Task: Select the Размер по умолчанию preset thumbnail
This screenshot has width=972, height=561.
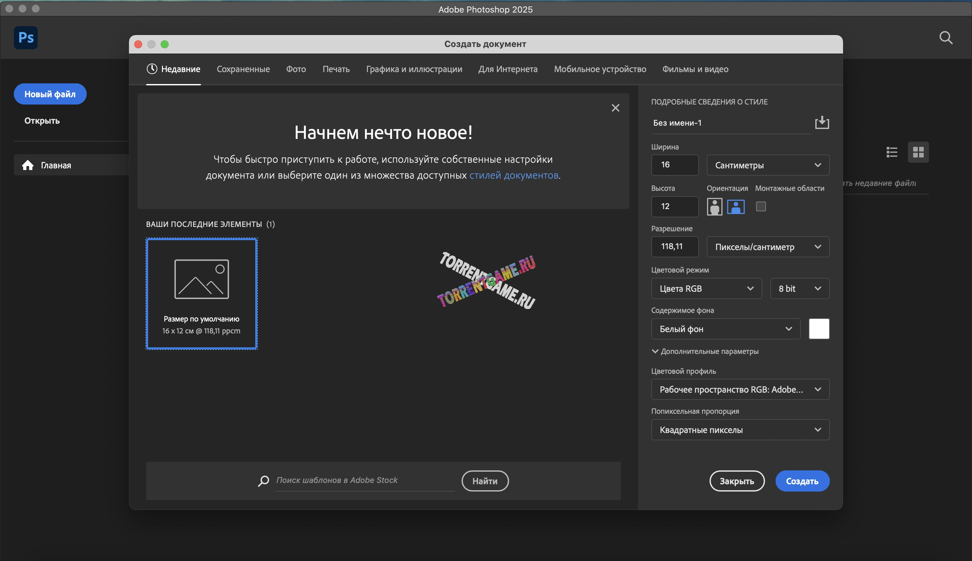Action: point(201,294)
